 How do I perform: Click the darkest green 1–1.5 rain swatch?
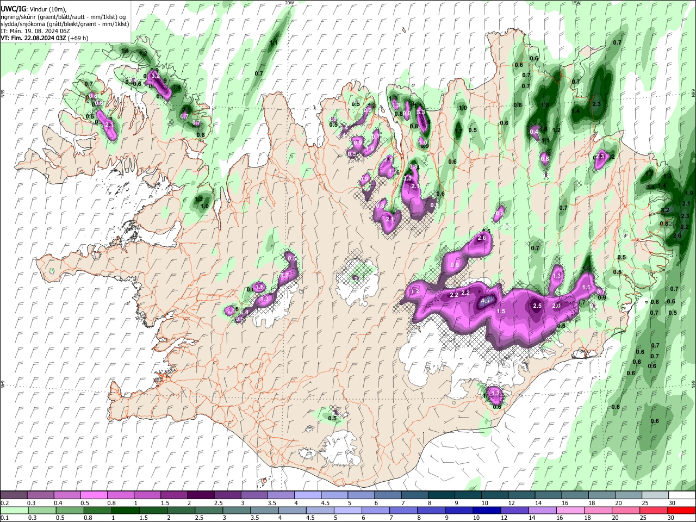[x=125, y=510]
